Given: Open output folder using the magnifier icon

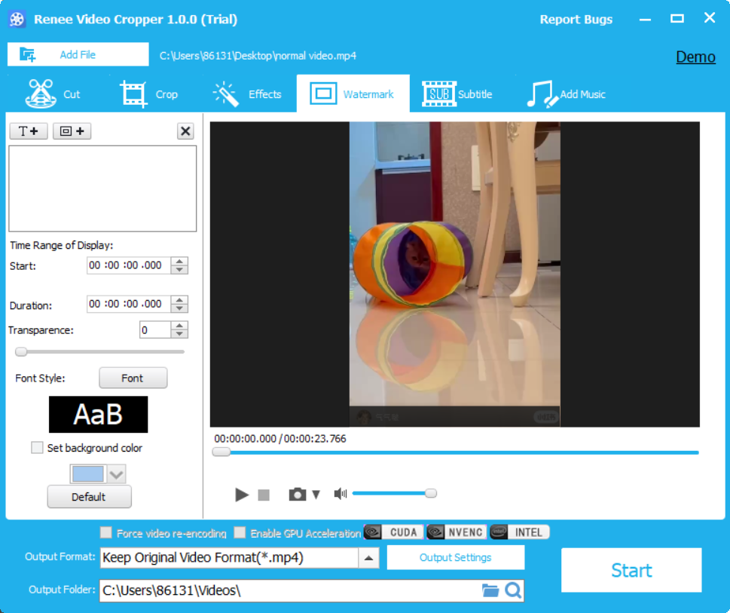Looking at the screenshot, I should coord(513,590).
